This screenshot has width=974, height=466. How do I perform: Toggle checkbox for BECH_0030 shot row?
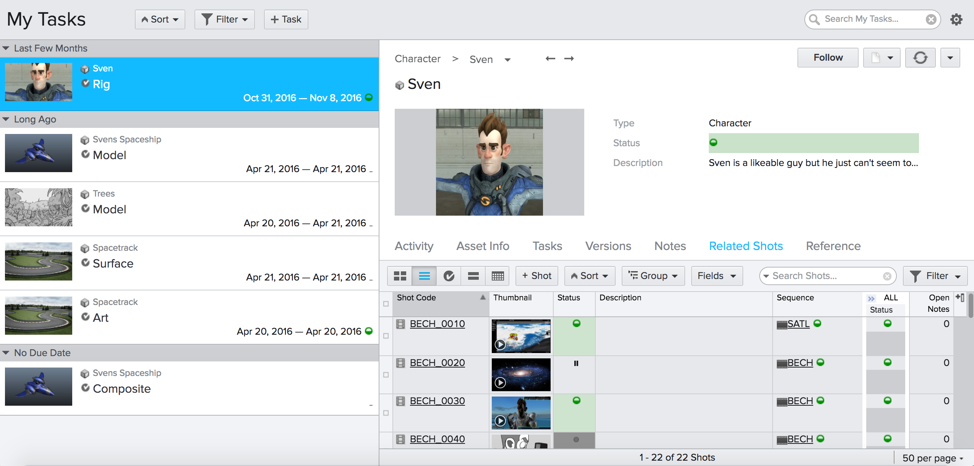click(x=386, y=413)
